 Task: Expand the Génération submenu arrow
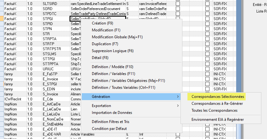click(x=178, y=97)
